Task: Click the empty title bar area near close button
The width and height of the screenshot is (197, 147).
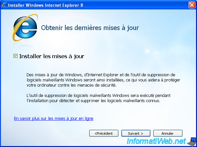Action: 136,5
